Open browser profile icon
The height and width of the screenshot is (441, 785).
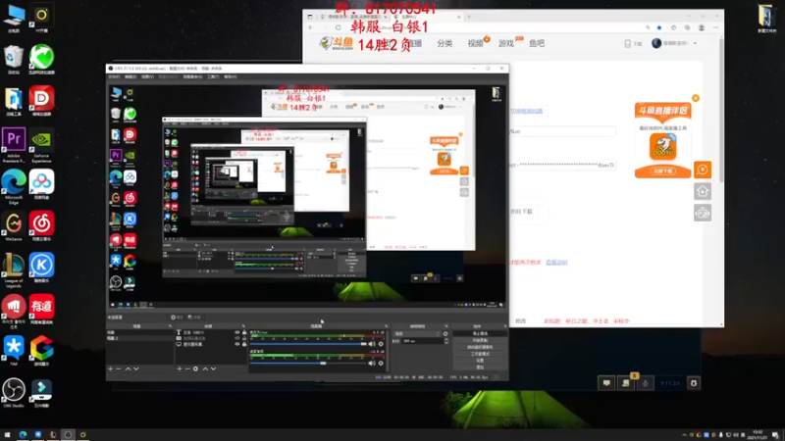pos(702,28)
